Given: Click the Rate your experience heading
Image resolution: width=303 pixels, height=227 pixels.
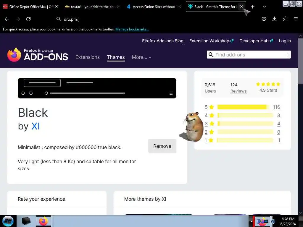Looking at the screenshot, I should point(41,199).
